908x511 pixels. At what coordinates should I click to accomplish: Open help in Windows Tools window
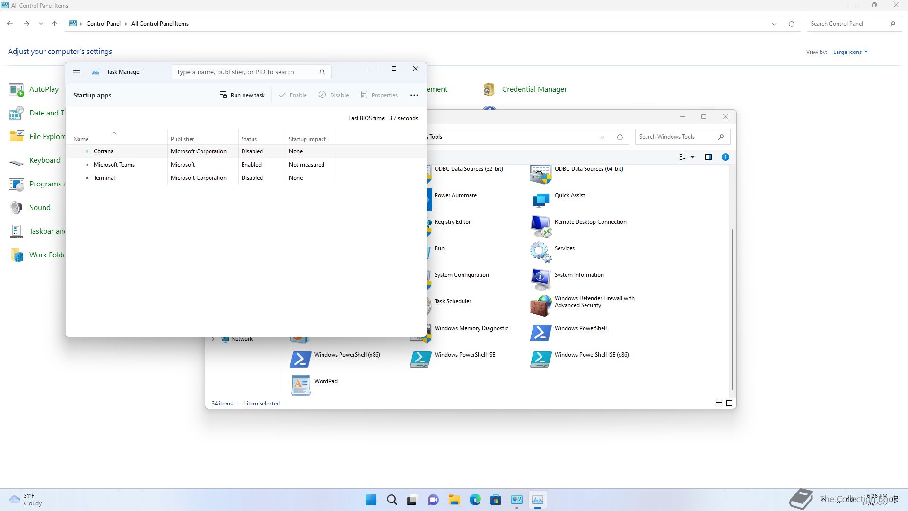pyautogui.click(x=725, y=157)
